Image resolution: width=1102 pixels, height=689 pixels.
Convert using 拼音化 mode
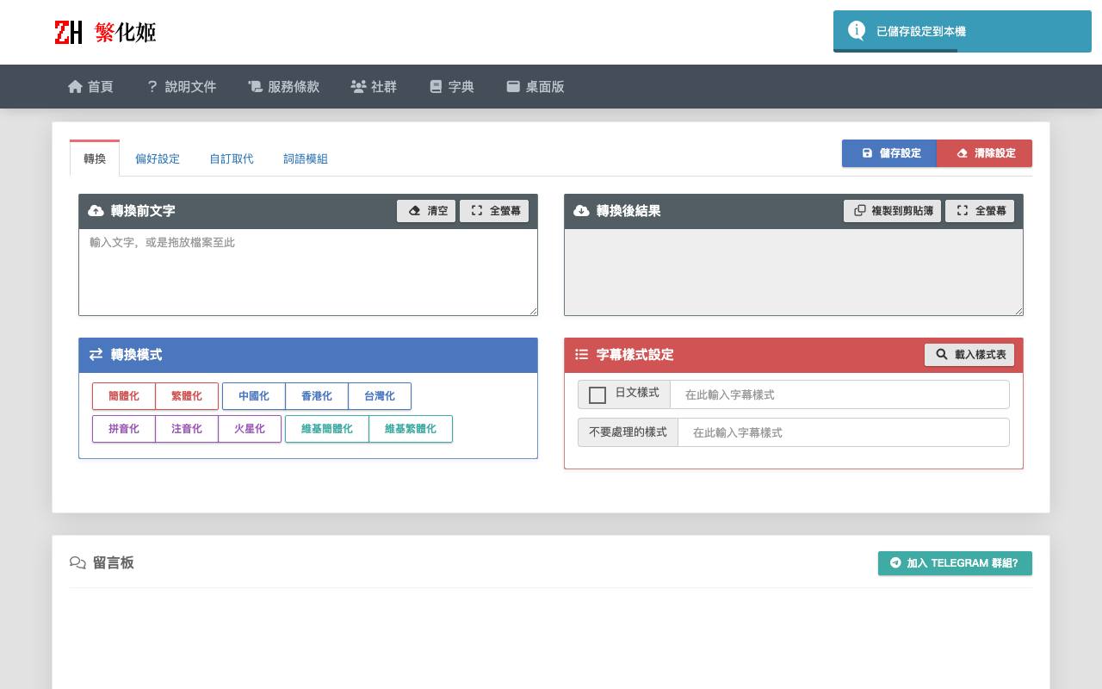[124, 429]
